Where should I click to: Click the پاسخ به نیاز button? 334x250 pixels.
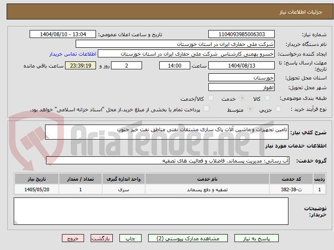tap(257, 239)
